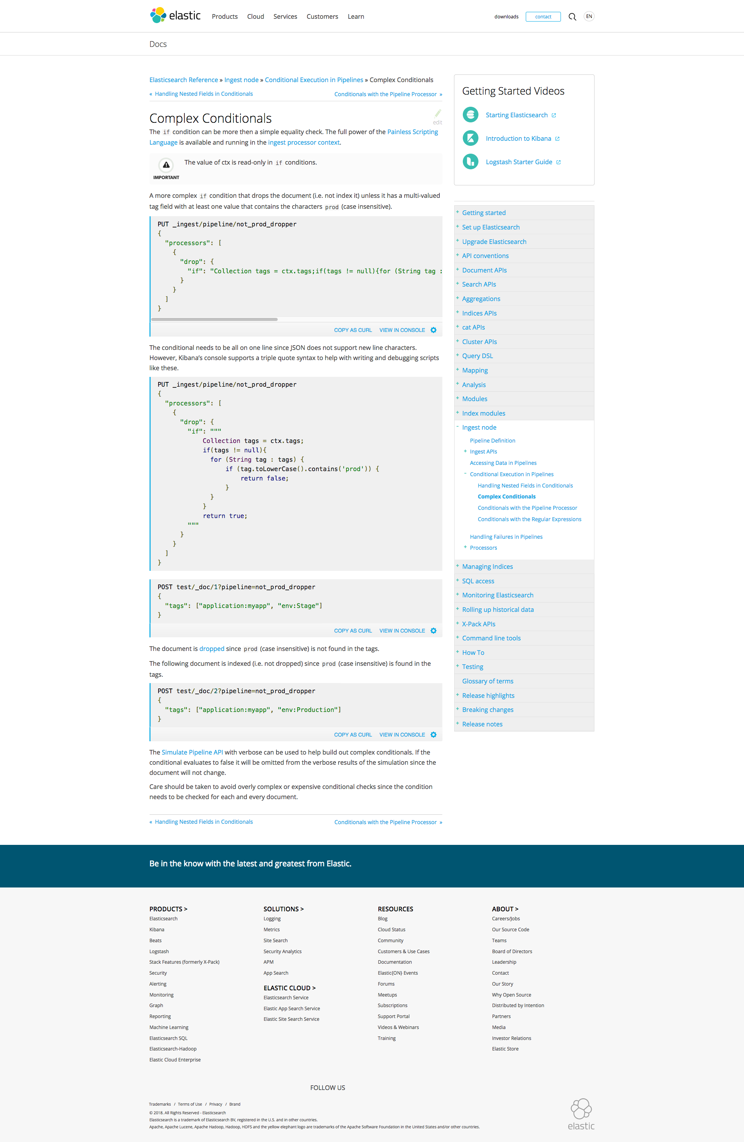Go to top Conditionals with the Pipeline Processor next link
The width and height of the screenshot is (744, 1142).
385,94
